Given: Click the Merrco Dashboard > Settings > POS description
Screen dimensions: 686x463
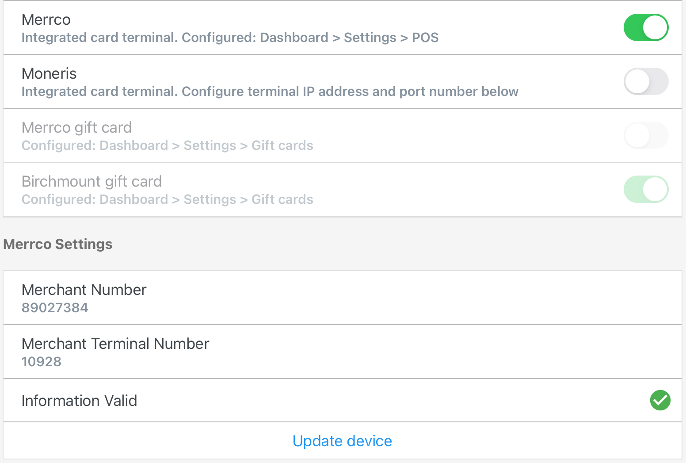Looking at the screenshot, I should point(230,38).
